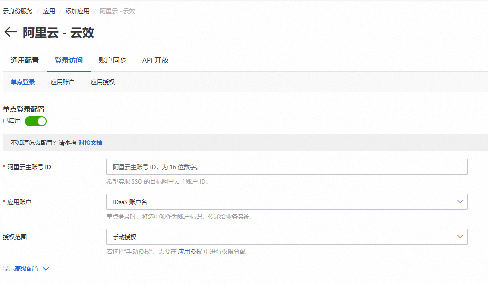Open the 授权范围 dropdown showing 手动授权
The image size is (488, 284).
tap(287, 237)
